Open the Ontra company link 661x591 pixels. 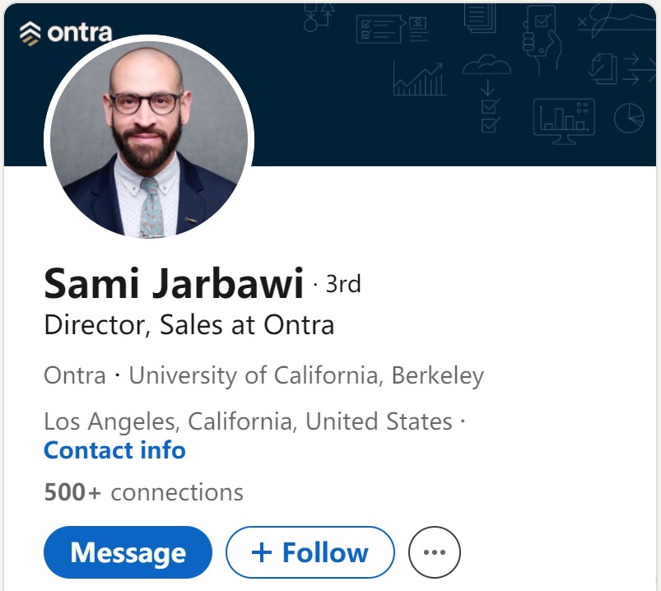tap(75, 376)
